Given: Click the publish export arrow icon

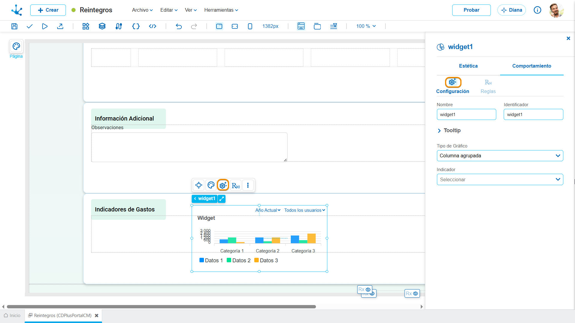Looking at the screenshot, I should [x=60, y=26].
